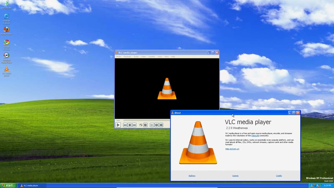Viewport: 334px width, 188px height.
Task: Minimize the About window
Action: pyautogui.click(x=290, y=113)
